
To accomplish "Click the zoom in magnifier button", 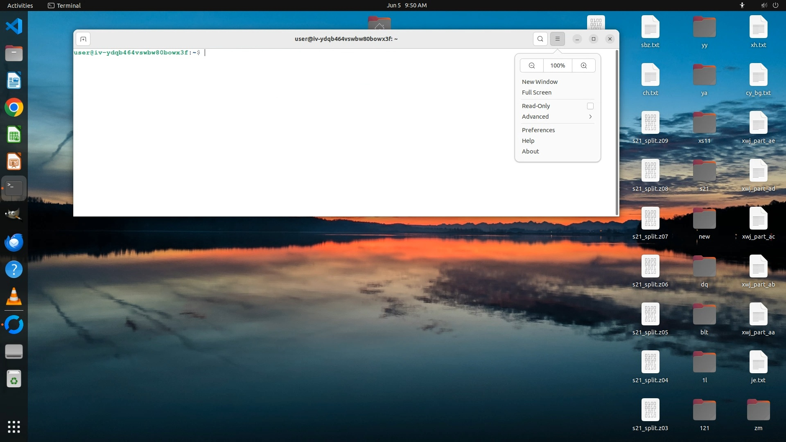I will [x=584, y=65].
